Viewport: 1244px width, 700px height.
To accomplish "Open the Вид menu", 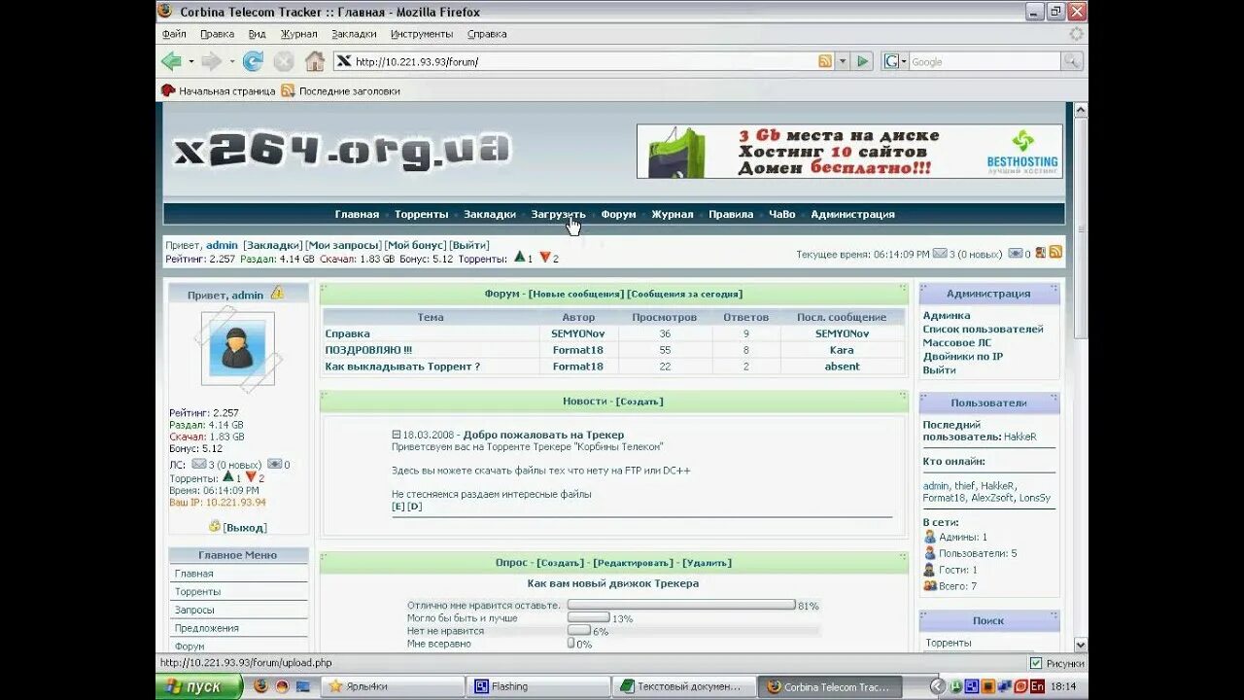I will point(257,34).
